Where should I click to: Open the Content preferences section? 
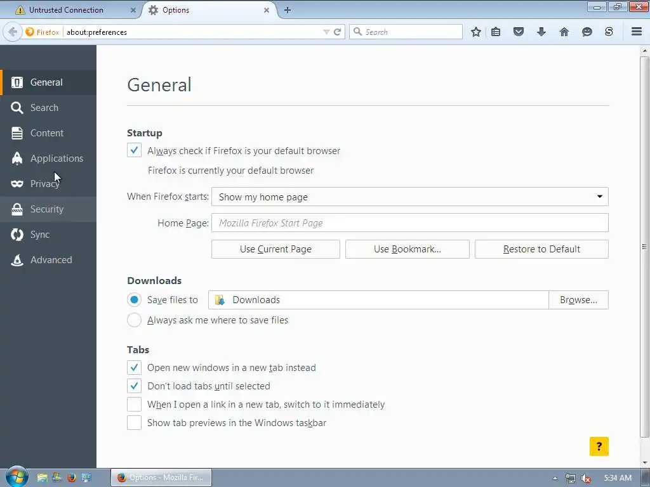pos(48,133)
